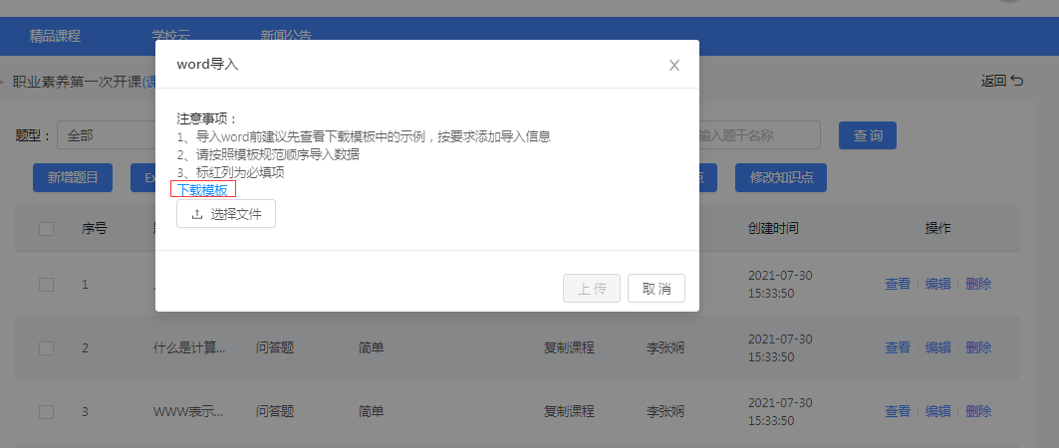Image resolution: width=1059 pixels, height=448 pixels.
Task: Click 编辑 in row 2
Action: click(x=938, y=348)
